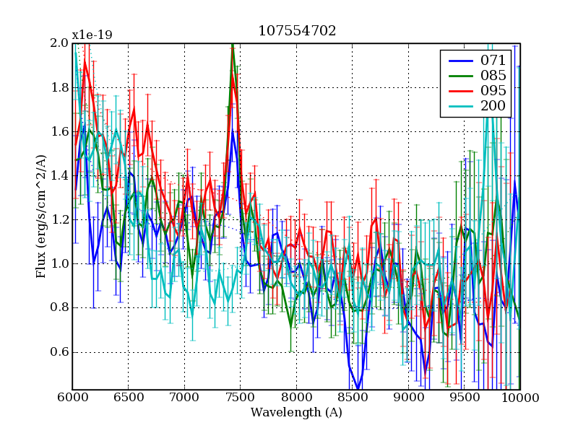Image resolution: width=578 pixels, height=433 pixels.
Task: Click the 071 legend label text
Action: pos(493,60)
